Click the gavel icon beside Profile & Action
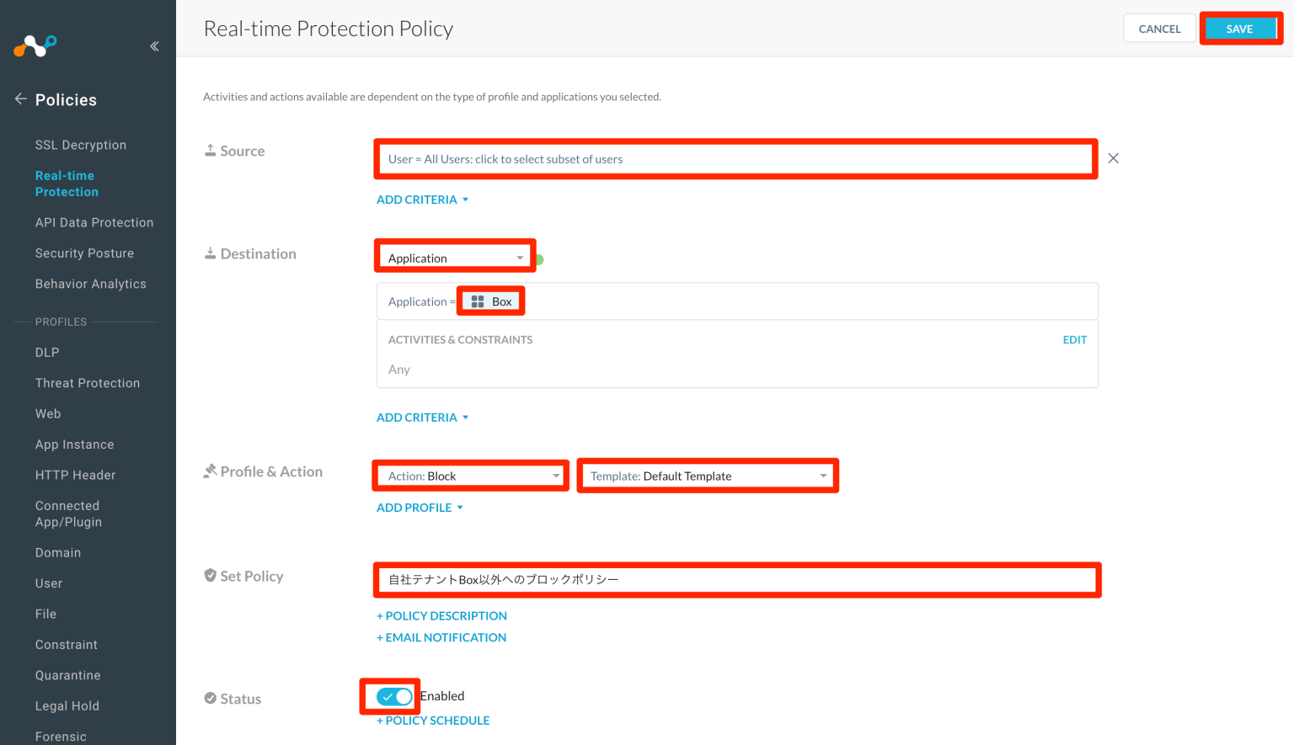This screenshot has height=745, width=1294. coord(210,470)
